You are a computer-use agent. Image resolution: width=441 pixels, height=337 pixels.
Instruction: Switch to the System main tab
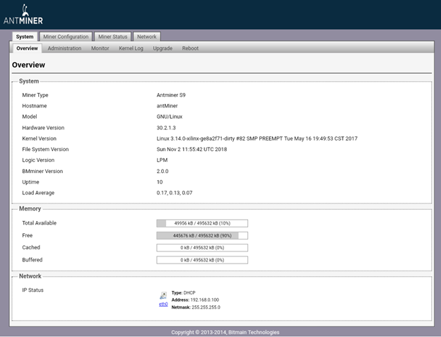point(25,37)
